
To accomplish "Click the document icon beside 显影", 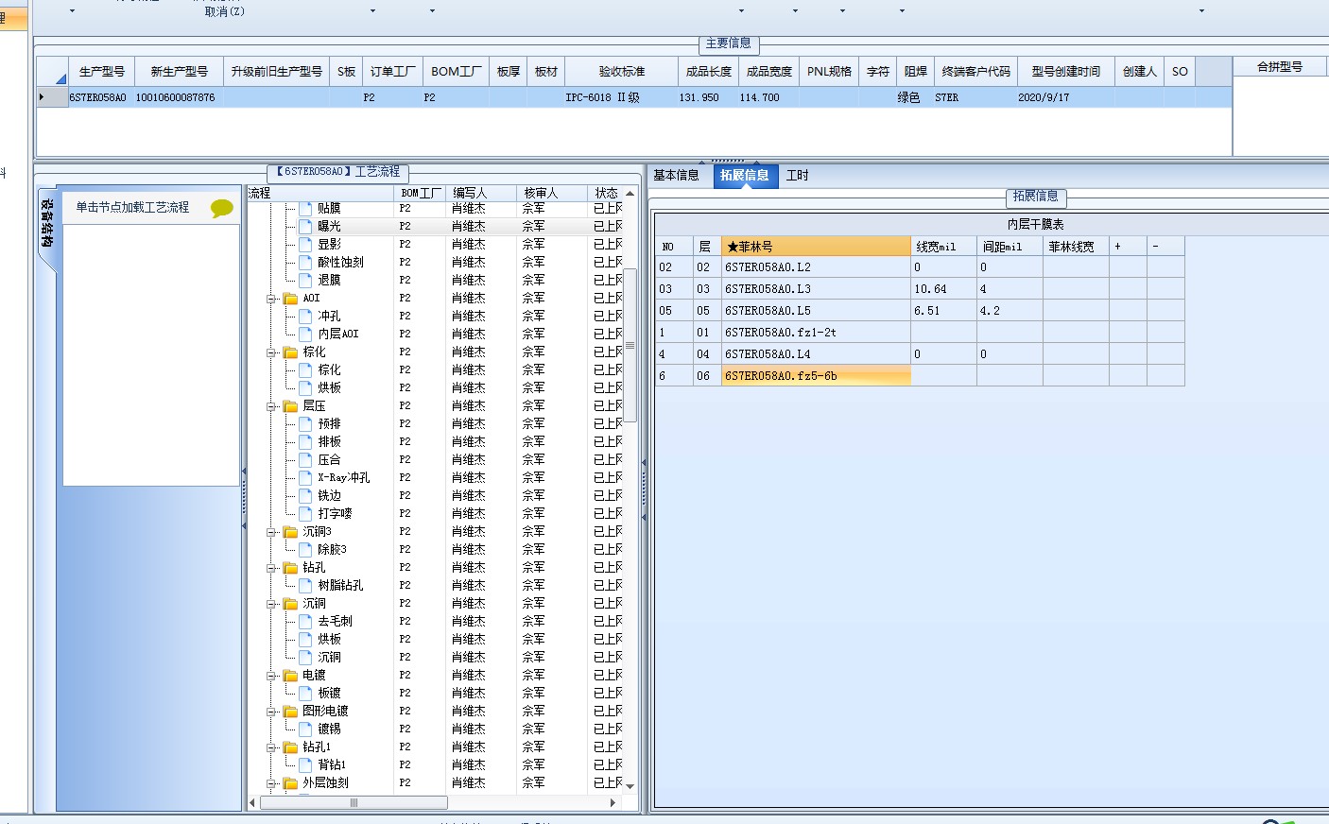I will pos(306,244).
